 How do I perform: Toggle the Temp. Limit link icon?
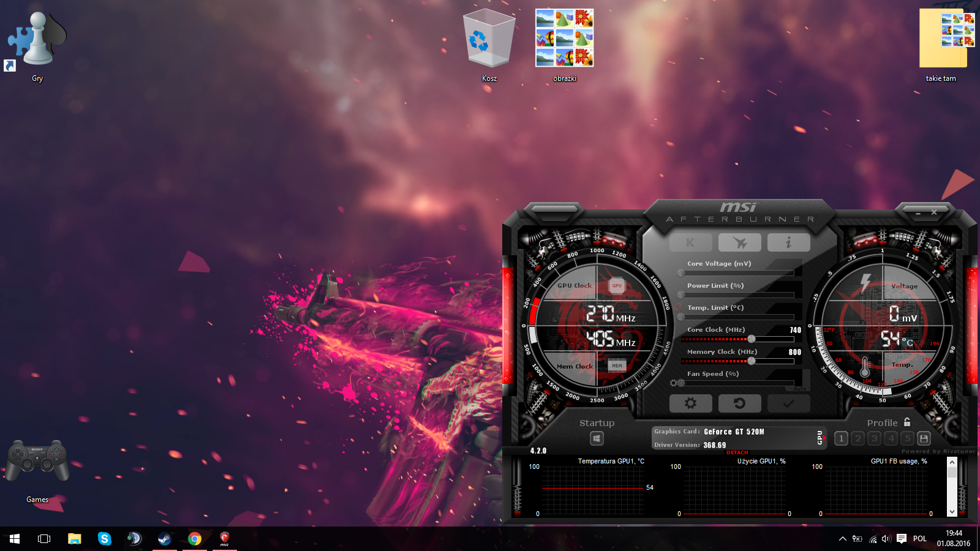(678, 306)
